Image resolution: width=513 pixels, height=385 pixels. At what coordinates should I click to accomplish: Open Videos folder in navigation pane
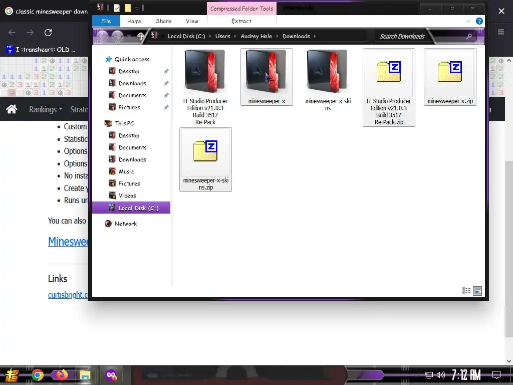pyautogui.click(x=127, y=196)
